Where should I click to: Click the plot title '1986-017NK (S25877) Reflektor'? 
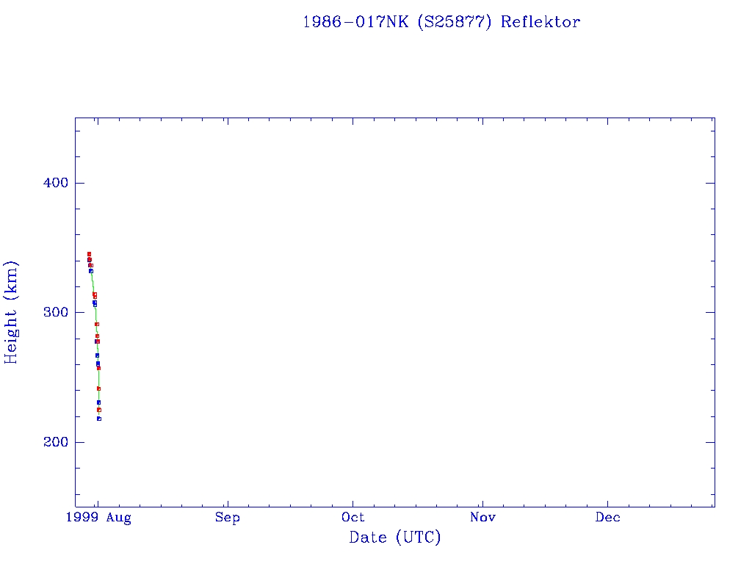441,22
